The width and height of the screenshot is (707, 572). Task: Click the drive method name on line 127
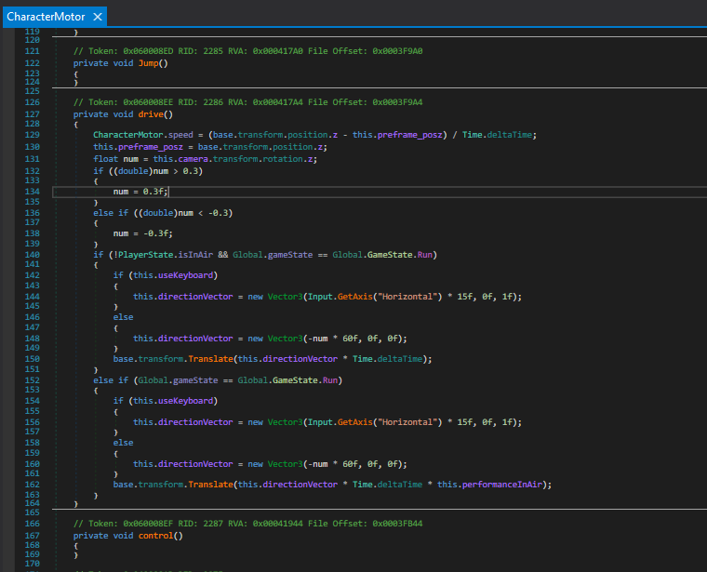(x=151, y=114)
